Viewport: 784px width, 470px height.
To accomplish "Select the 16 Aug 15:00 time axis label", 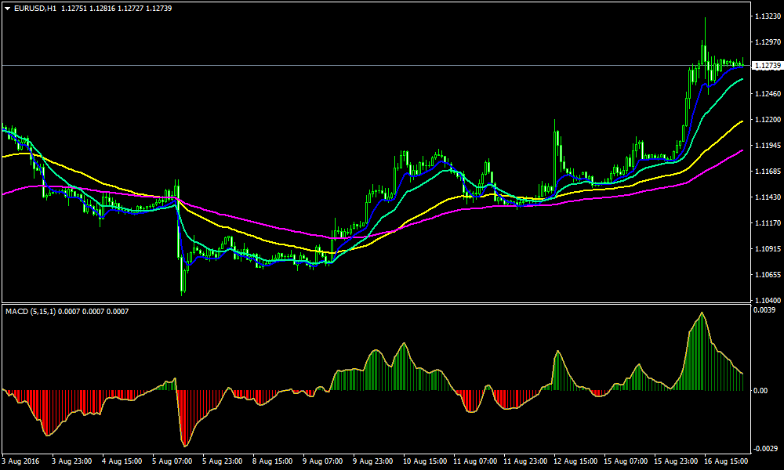I will click(724, 462).
